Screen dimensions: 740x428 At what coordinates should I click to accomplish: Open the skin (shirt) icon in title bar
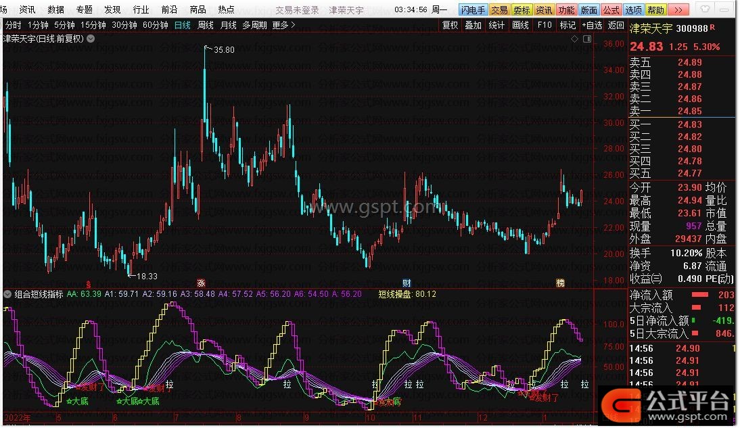[x=705, y=9]
